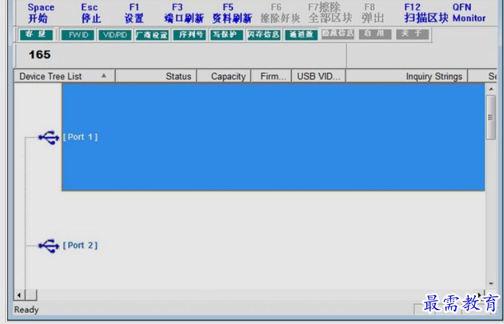Click the 厂商设定 vendor settings button
Image resolution: width=504 pixels, height=324 pixels.
coord(152,34)
